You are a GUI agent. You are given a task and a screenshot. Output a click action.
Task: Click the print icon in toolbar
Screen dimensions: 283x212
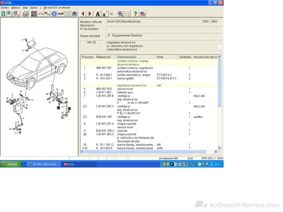coord(25,14)
